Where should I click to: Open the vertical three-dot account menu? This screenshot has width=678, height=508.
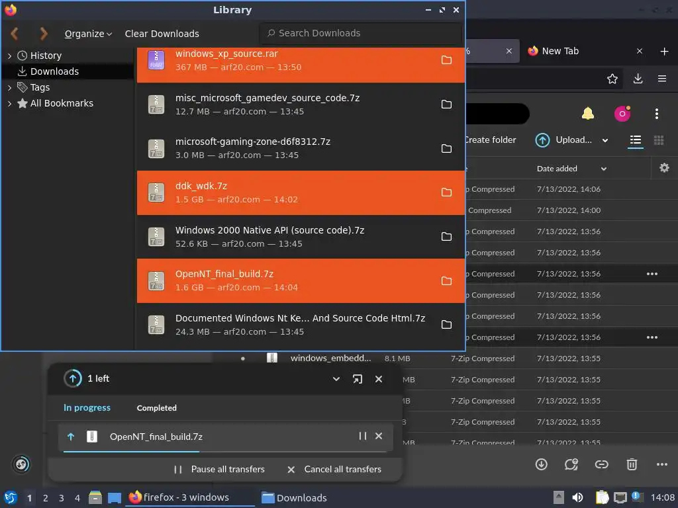coord(656,114)
